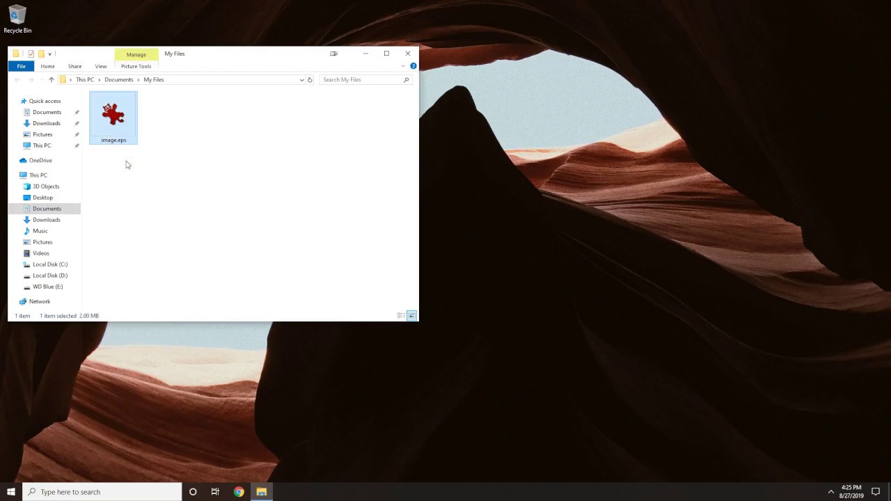
Task: Open pinned This PC under Quick access
Action: [42, 145]
